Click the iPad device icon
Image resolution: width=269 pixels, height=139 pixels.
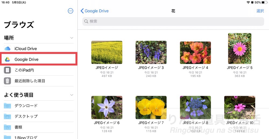pyautogui.click(x=7, y=70)
